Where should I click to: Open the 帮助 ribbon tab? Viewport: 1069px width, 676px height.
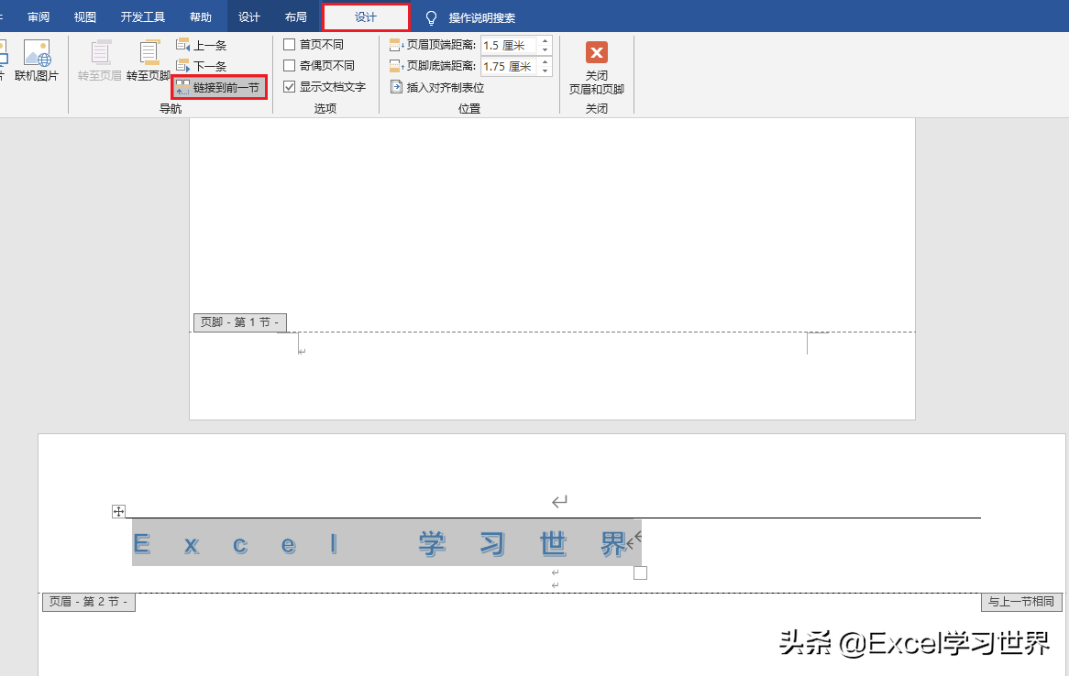201,17
